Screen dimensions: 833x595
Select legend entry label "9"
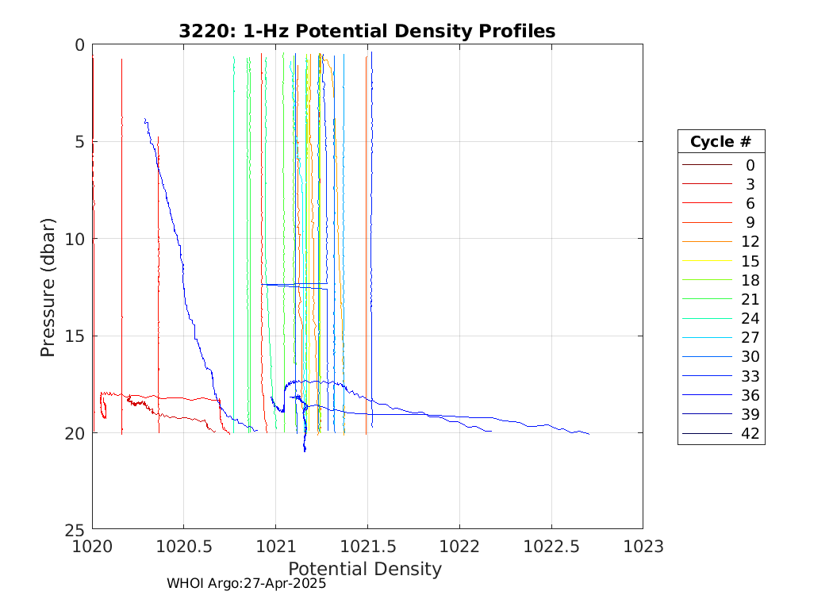(750, 223)
